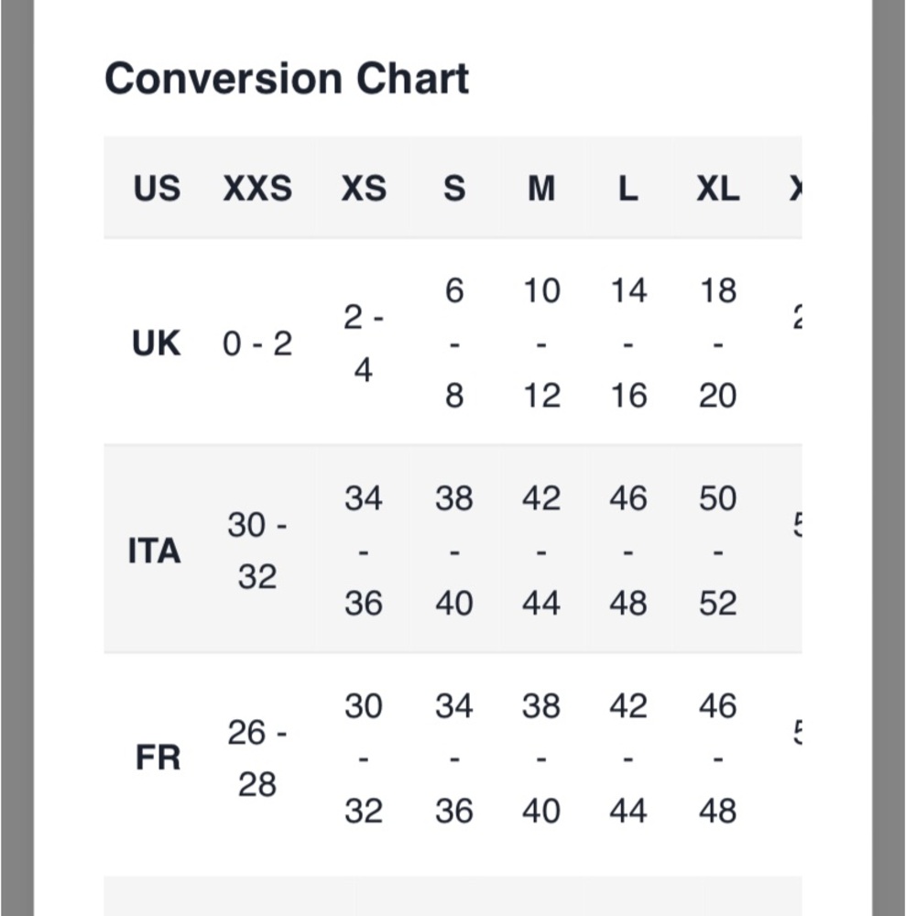Click the partially hidden column header after XL
The width and height of the screenshot is (916, 916).
coord(795,188)
